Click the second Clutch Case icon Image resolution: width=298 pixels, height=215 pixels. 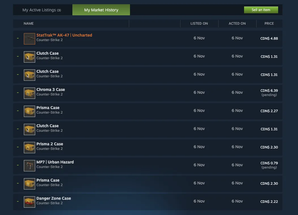point(29,75)
